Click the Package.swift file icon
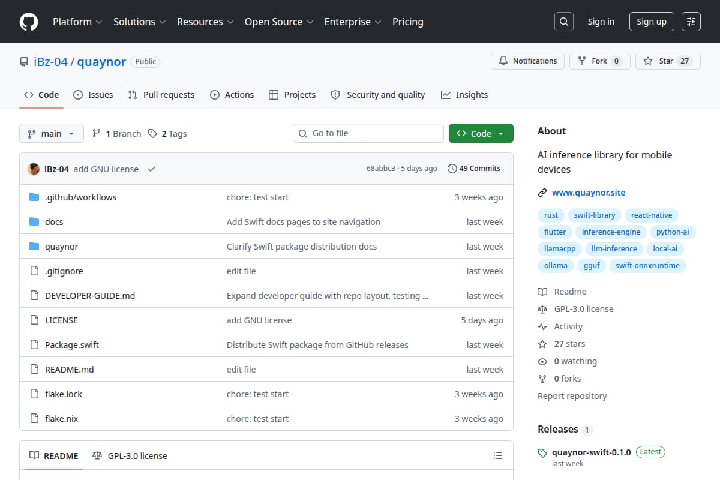The height and width of the screenshot is (480, 720). pyautogui.click(x=34, y=345)
